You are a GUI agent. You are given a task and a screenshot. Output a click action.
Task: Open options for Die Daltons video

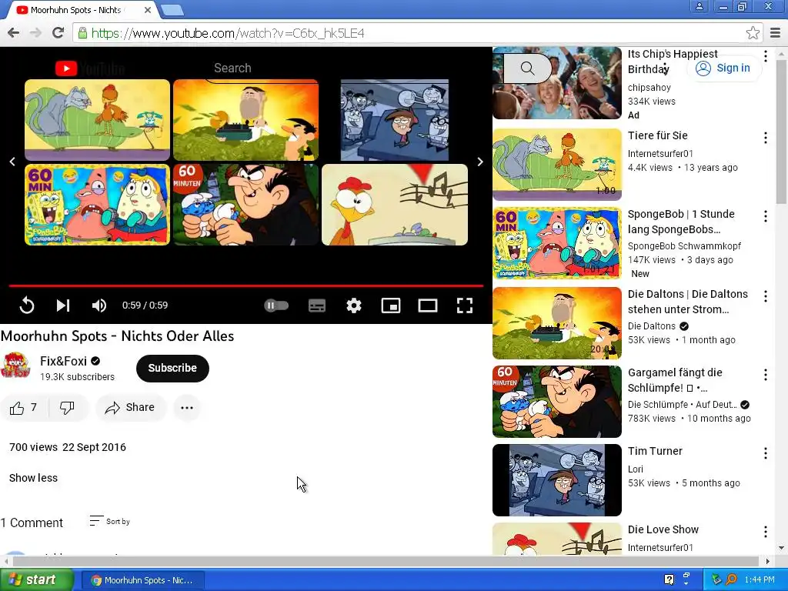(765, 296)
